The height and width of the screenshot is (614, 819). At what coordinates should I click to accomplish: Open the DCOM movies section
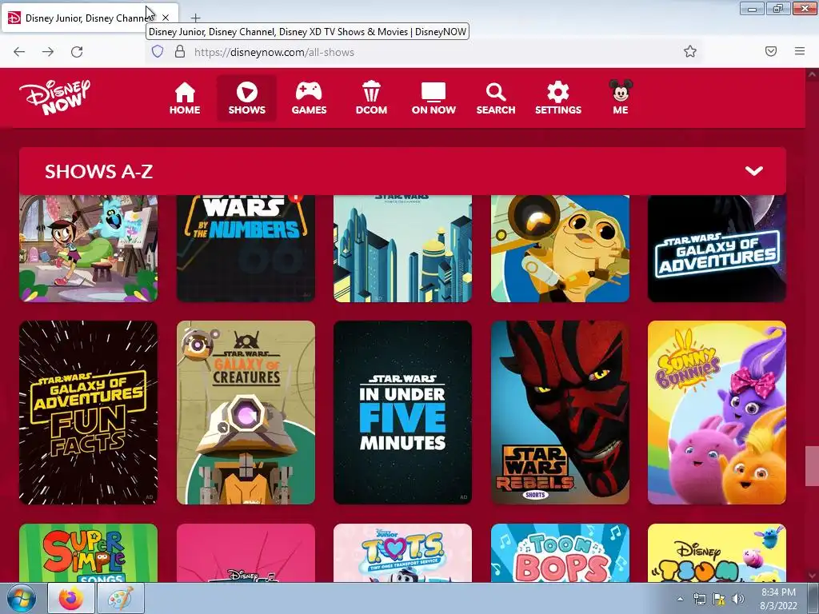371,98
